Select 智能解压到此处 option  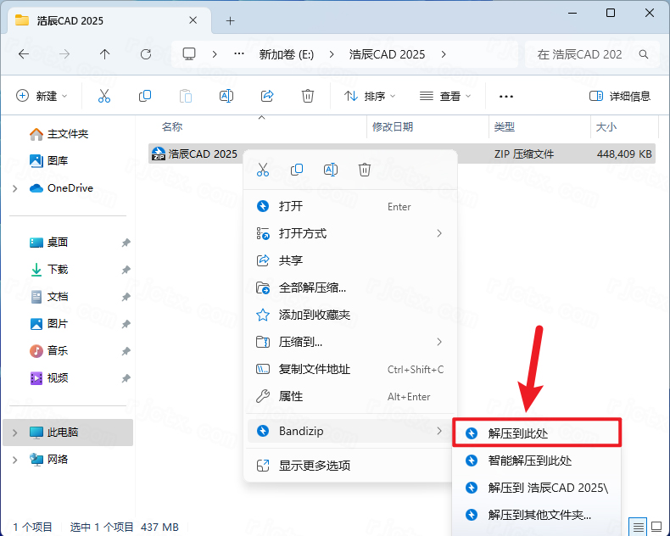coord(530,461)
